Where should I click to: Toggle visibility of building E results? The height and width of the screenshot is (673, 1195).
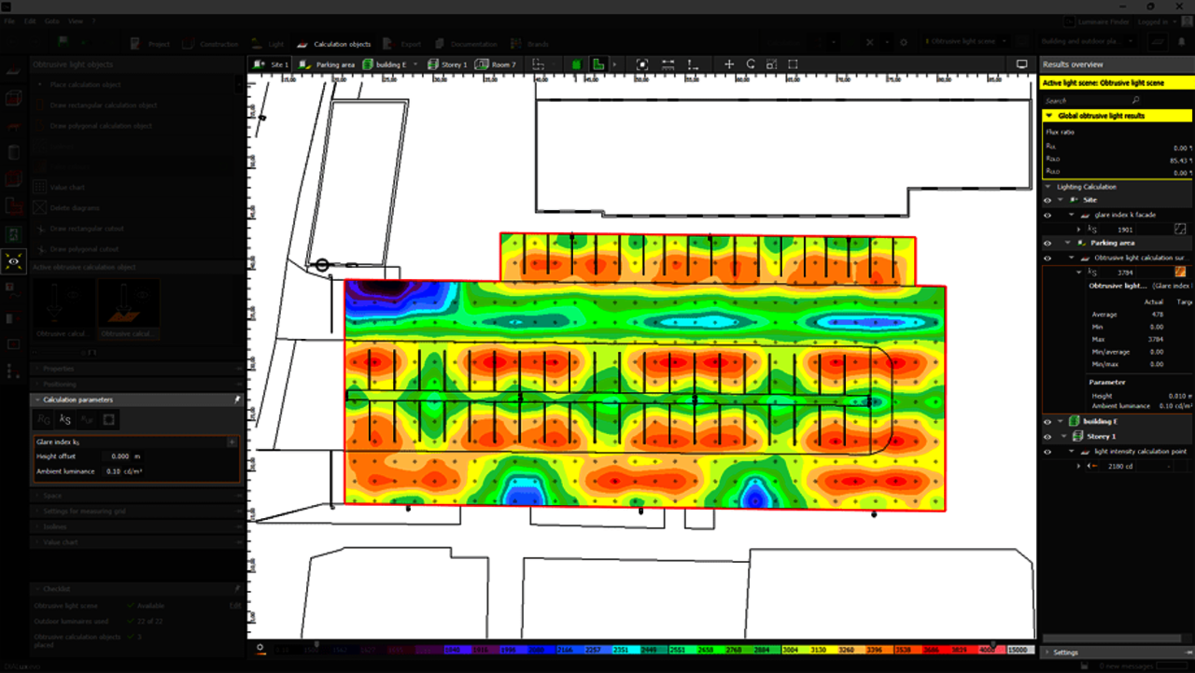tap(1047, 422)
